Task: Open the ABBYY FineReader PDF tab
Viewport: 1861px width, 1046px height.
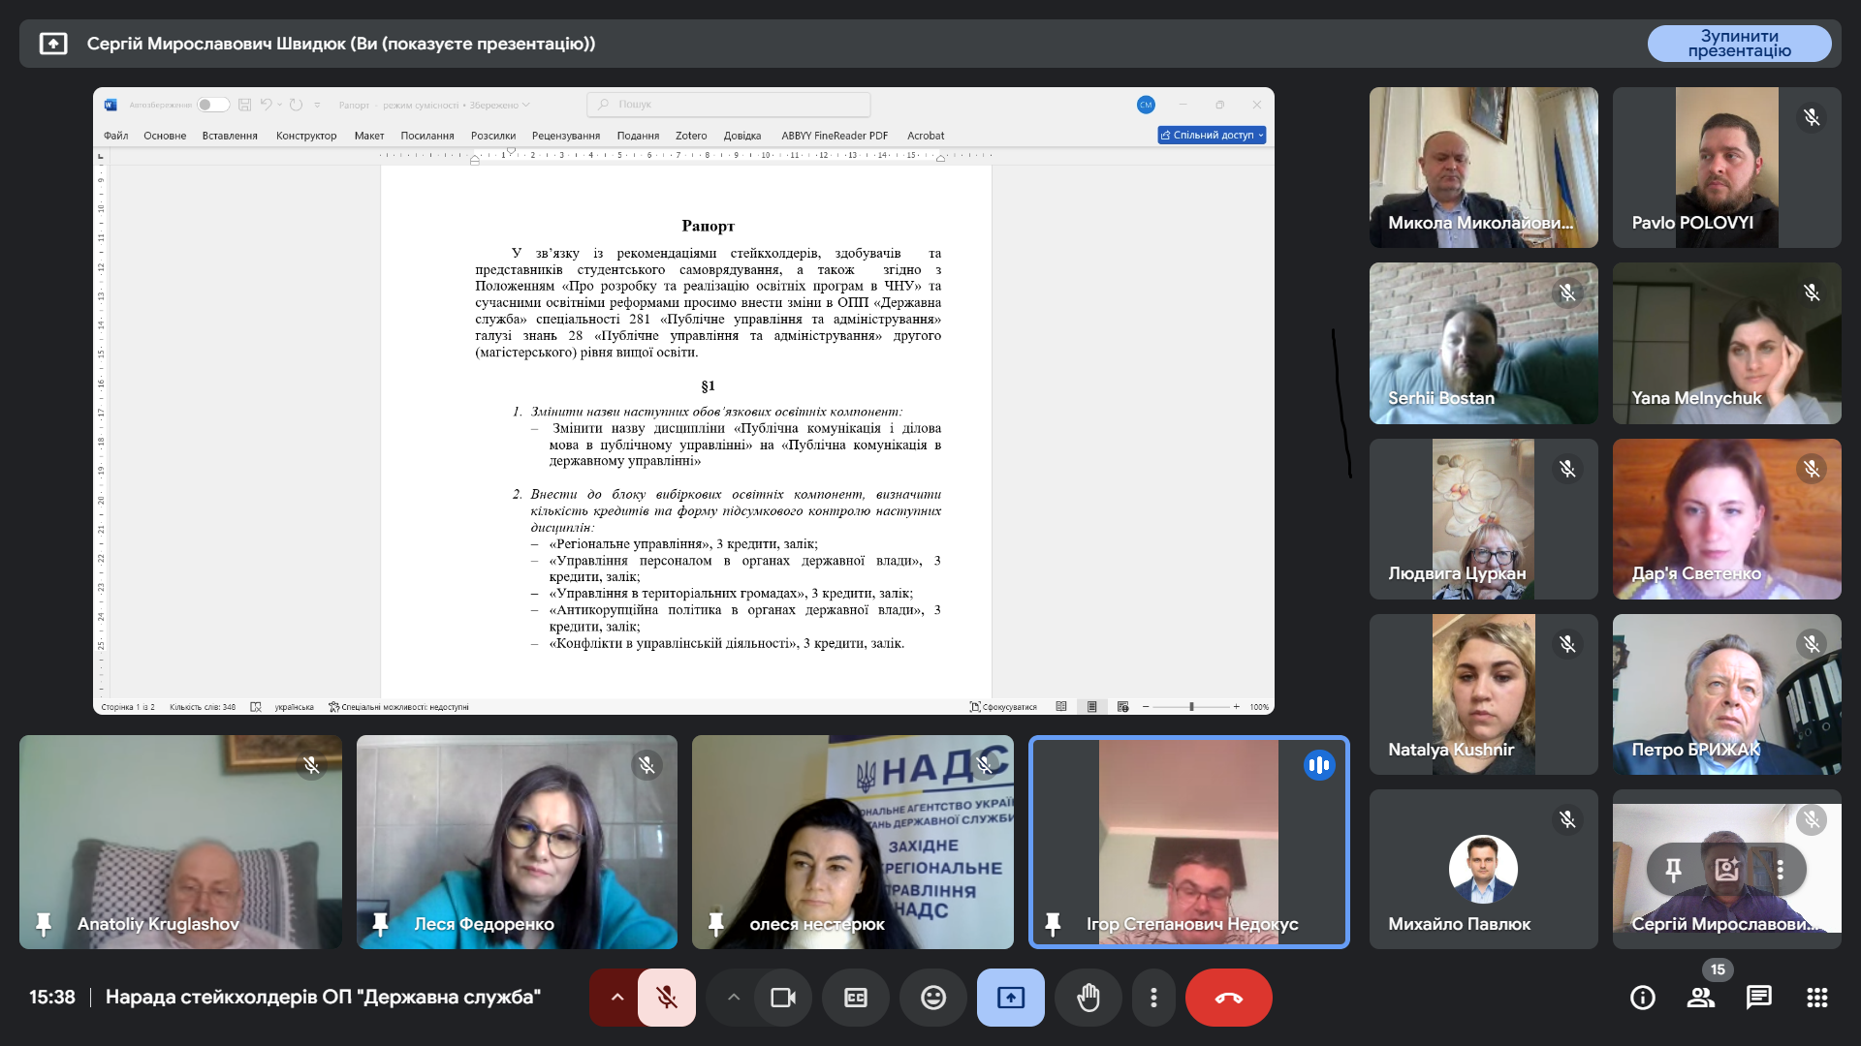Action: coord(835,136)
